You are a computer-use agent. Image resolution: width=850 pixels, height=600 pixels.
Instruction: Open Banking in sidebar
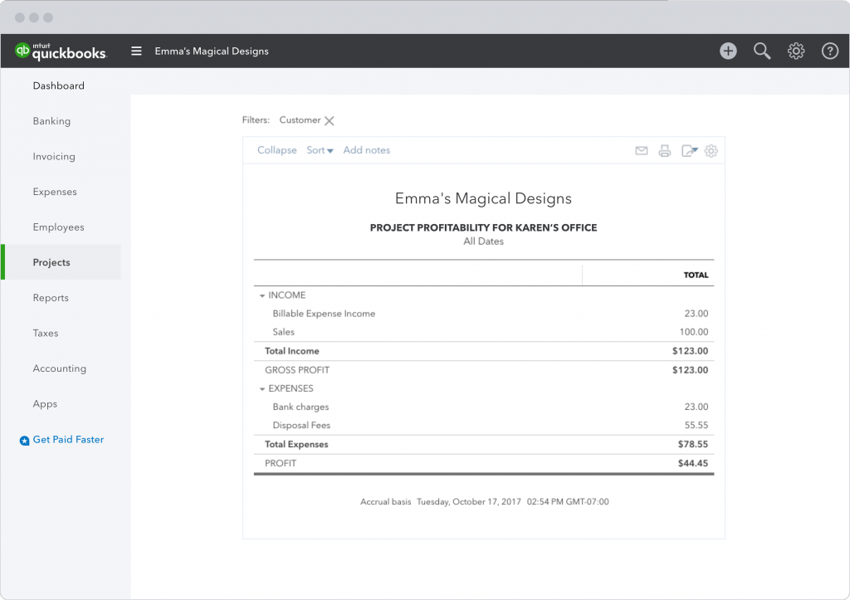(x=51, y=121)
